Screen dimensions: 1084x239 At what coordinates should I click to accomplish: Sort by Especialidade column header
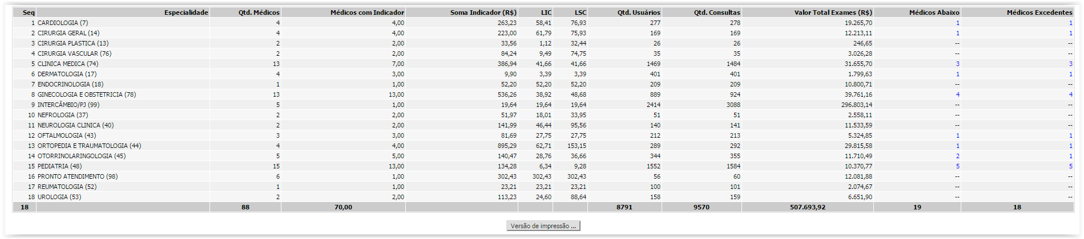point(186,13)
